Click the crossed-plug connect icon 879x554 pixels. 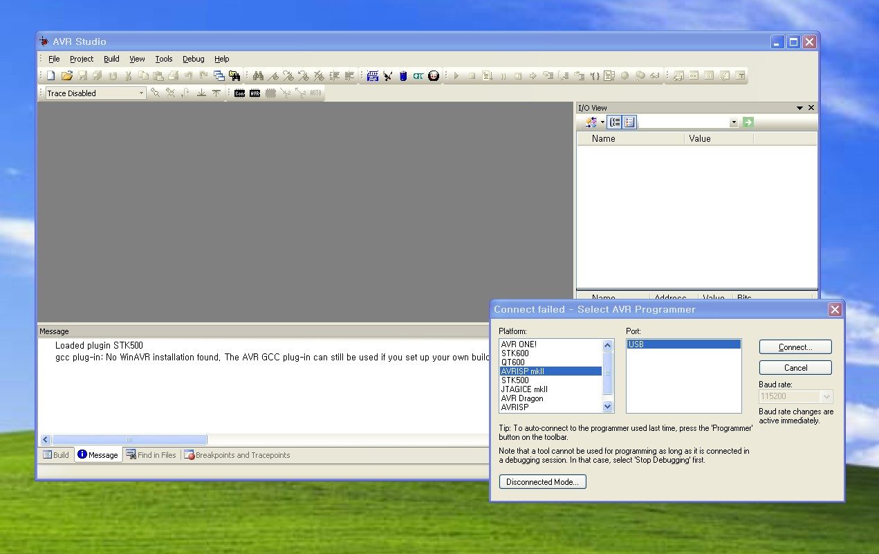point(388,75)
